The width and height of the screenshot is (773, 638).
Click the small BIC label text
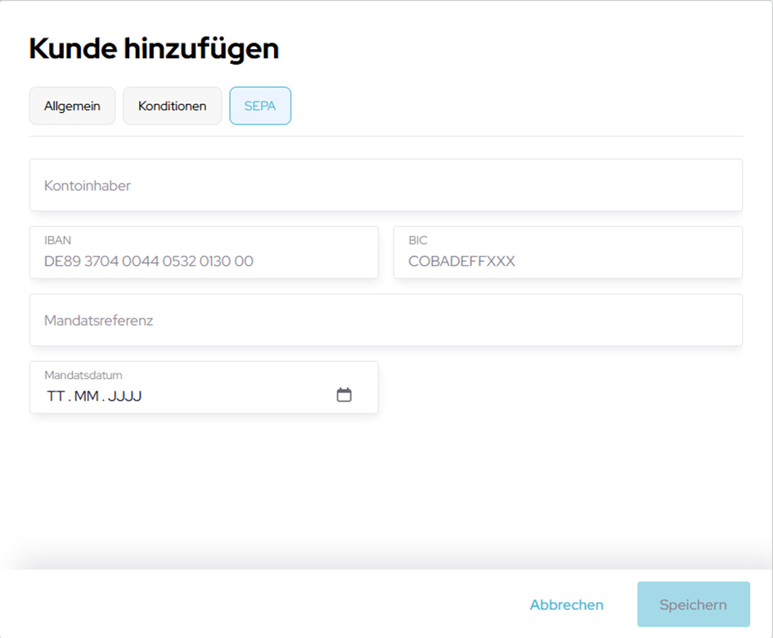[x=418, y=241]
